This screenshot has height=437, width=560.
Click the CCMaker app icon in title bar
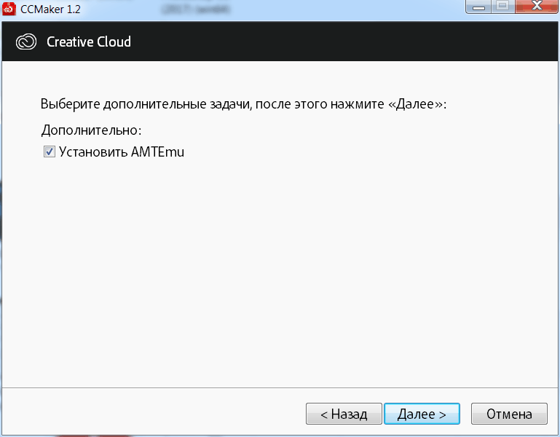pyautogui.click(x=9, y=9)
